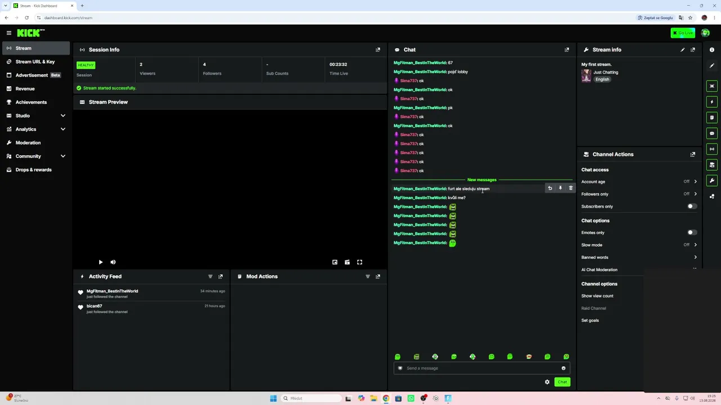Pop out the Channel Actions panel
Image resolution: width=721 pixels, height=405 pixels.
click(x=693, y=154)
